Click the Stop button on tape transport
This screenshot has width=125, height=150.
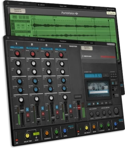tap(93, 104)
